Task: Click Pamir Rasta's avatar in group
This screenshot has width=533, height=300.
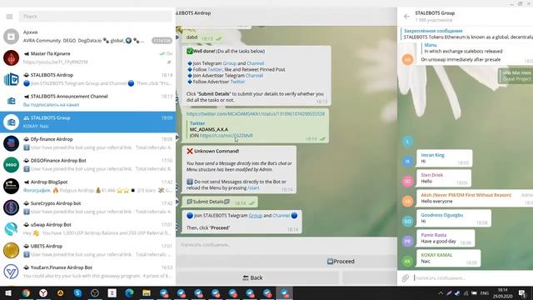Action: (x=407, y=241)
